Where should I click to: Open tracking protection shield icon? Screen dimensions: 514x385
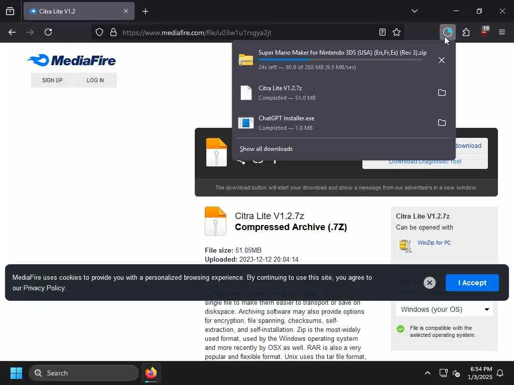point(99,32)
